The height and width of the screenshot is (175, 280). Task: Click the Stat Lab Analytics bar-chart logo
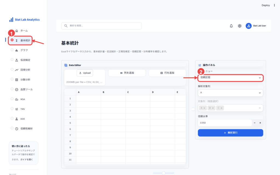click(11, 20)
